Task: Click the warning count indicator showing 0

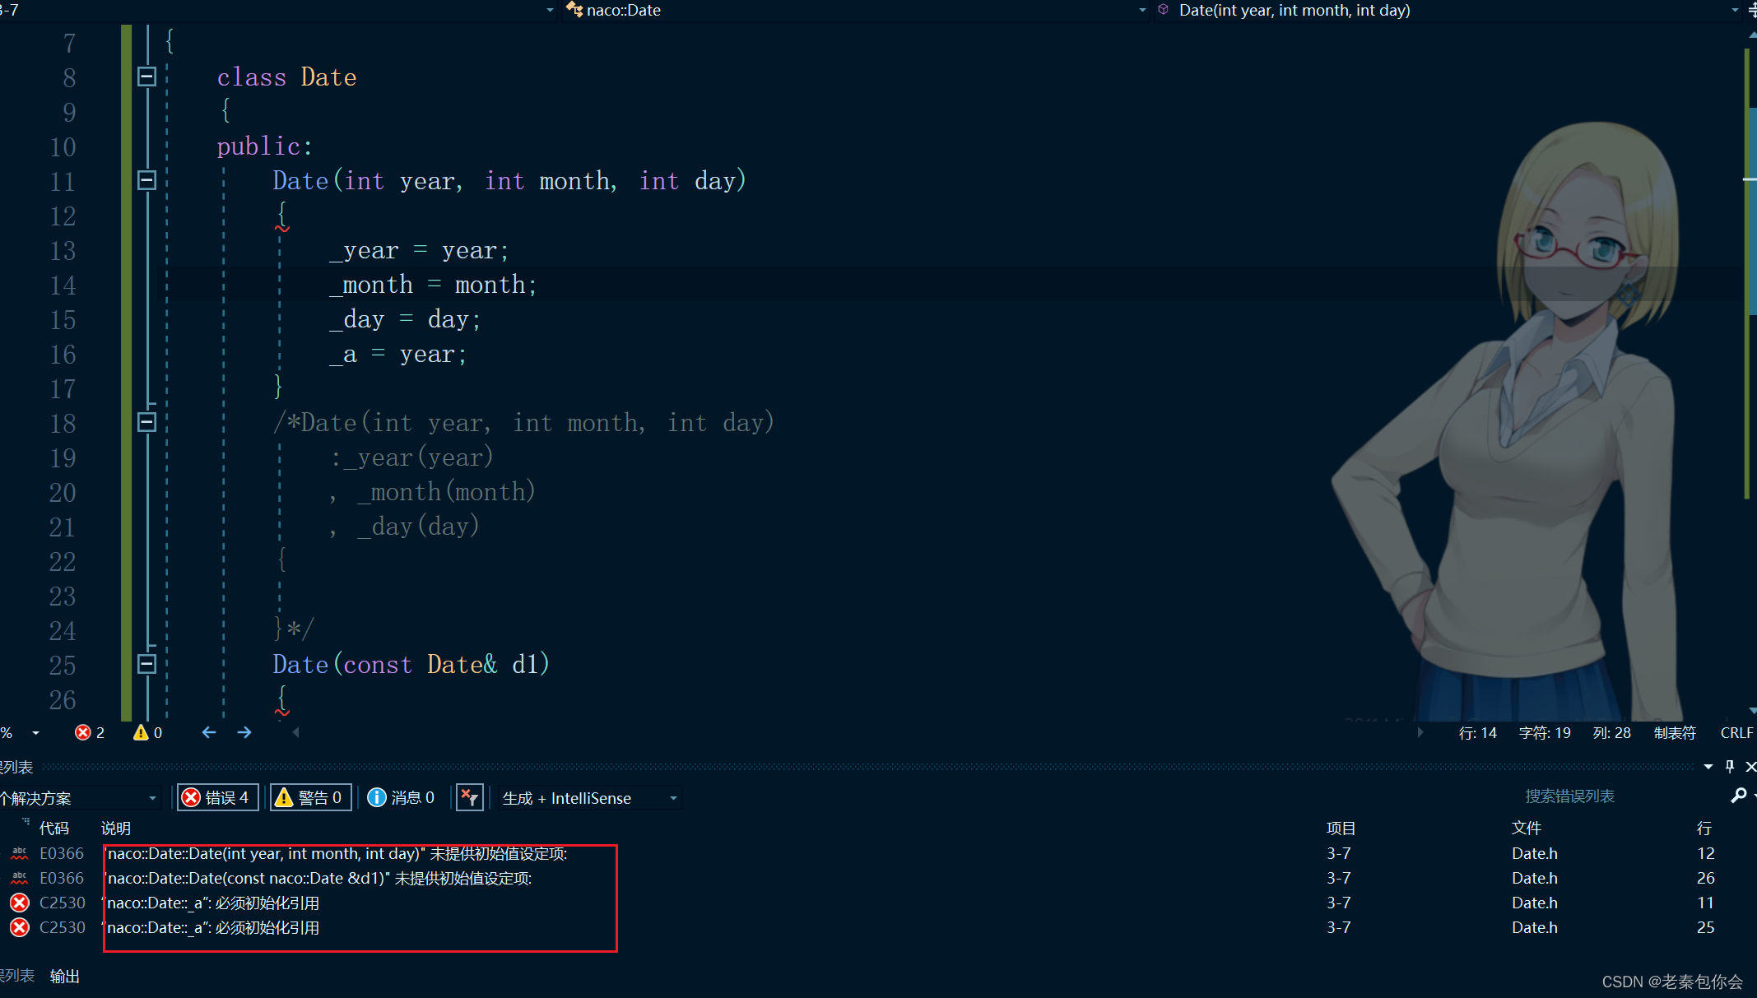Action: (x=148, y=732)
